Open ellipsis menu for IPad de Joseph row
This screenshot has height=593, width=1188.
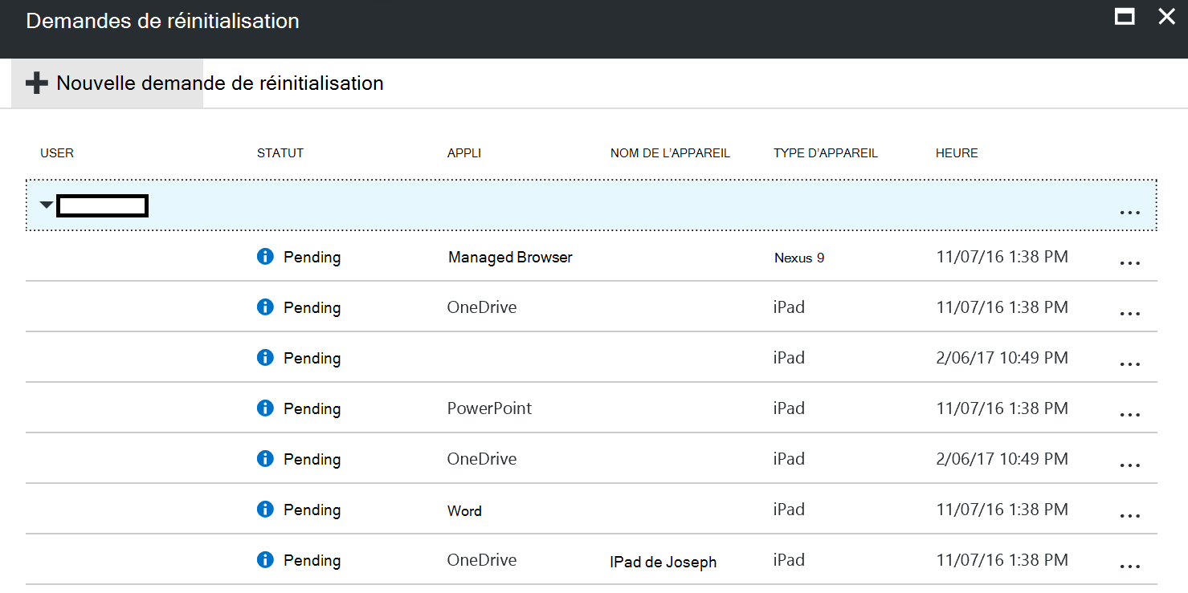[1129, 567]
